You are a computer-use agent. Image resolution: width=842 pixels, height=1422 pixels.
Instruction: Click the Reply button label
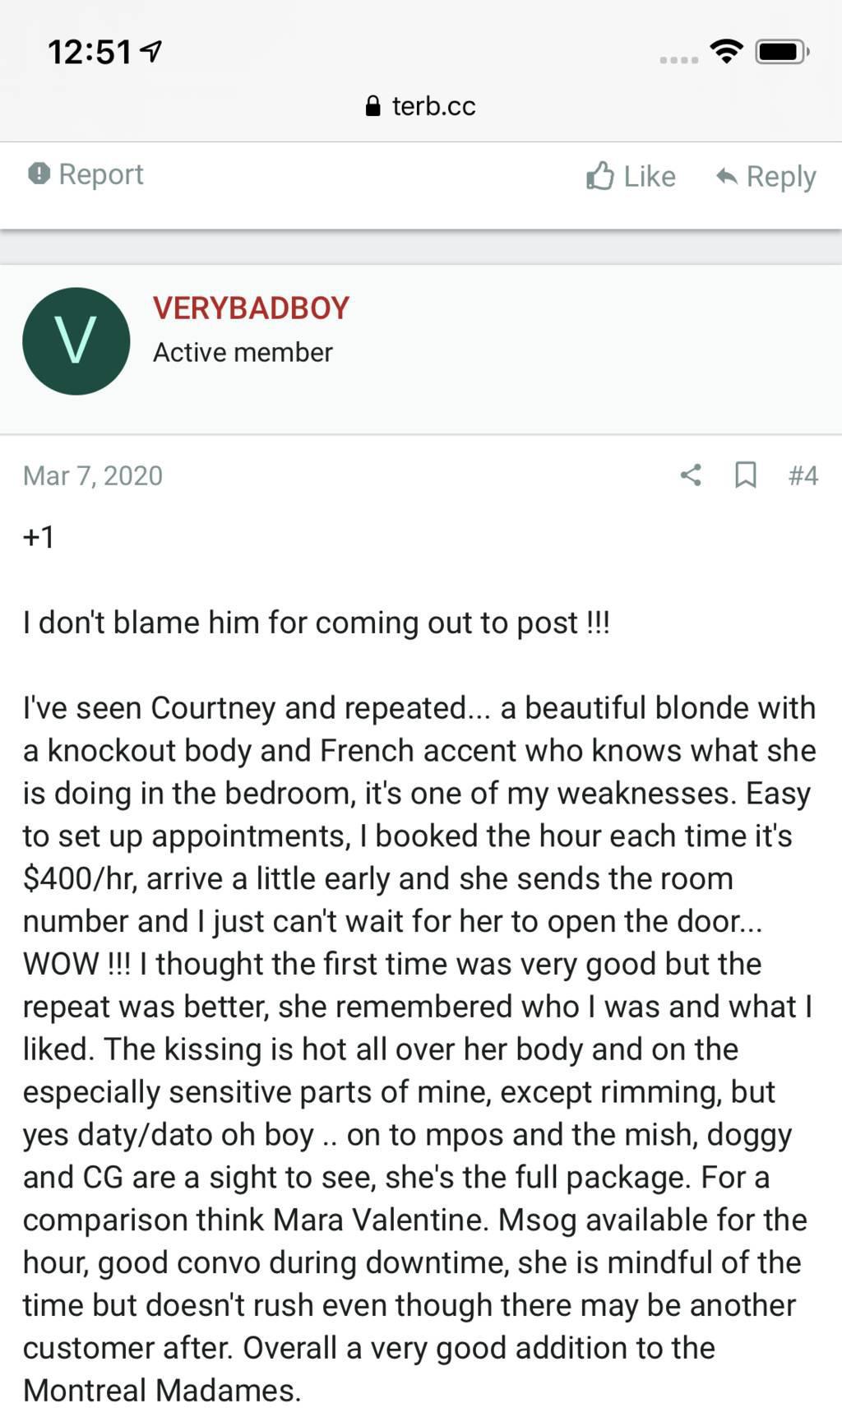[780, 176]
